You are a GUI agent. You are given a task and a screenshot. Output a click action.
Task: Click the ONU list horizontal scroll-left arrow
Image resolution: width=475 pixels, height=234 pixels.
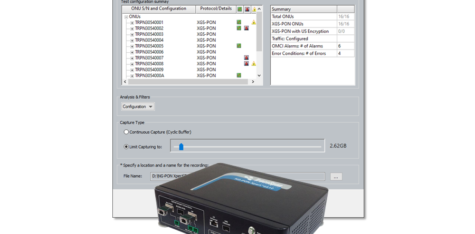pos(125,82)
